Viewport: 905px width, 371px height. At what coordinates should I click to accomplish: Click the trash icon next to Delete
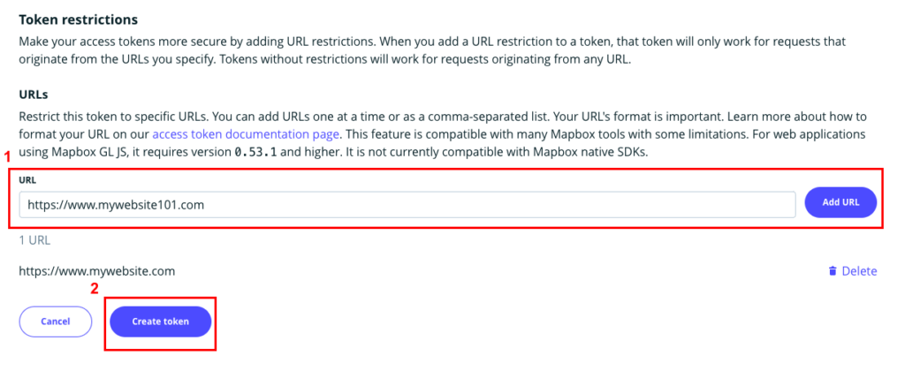click(x=832, y=271)
